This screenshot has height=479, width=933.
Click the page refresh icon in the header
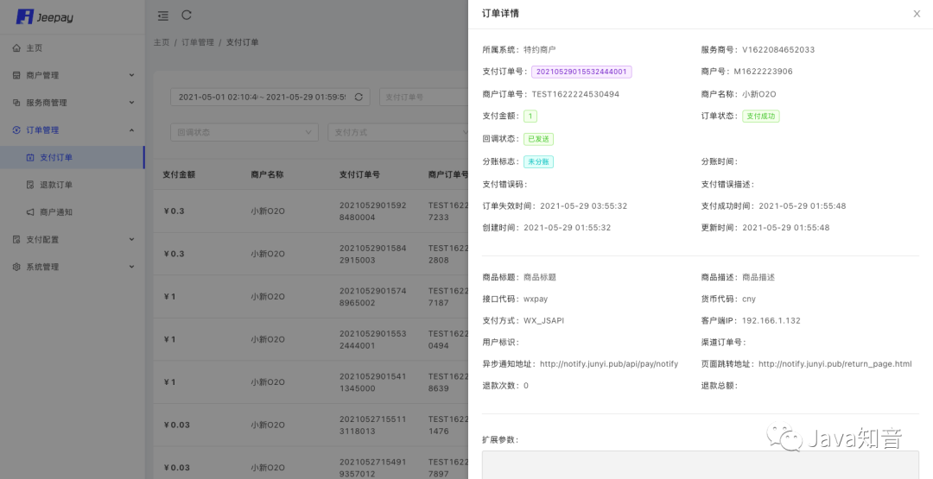pyautogui.click(x=187, y=16)
